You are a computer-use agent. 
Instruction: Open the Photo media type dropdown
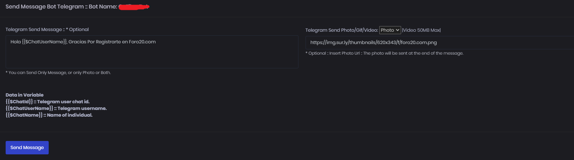[x=390, y=30]
